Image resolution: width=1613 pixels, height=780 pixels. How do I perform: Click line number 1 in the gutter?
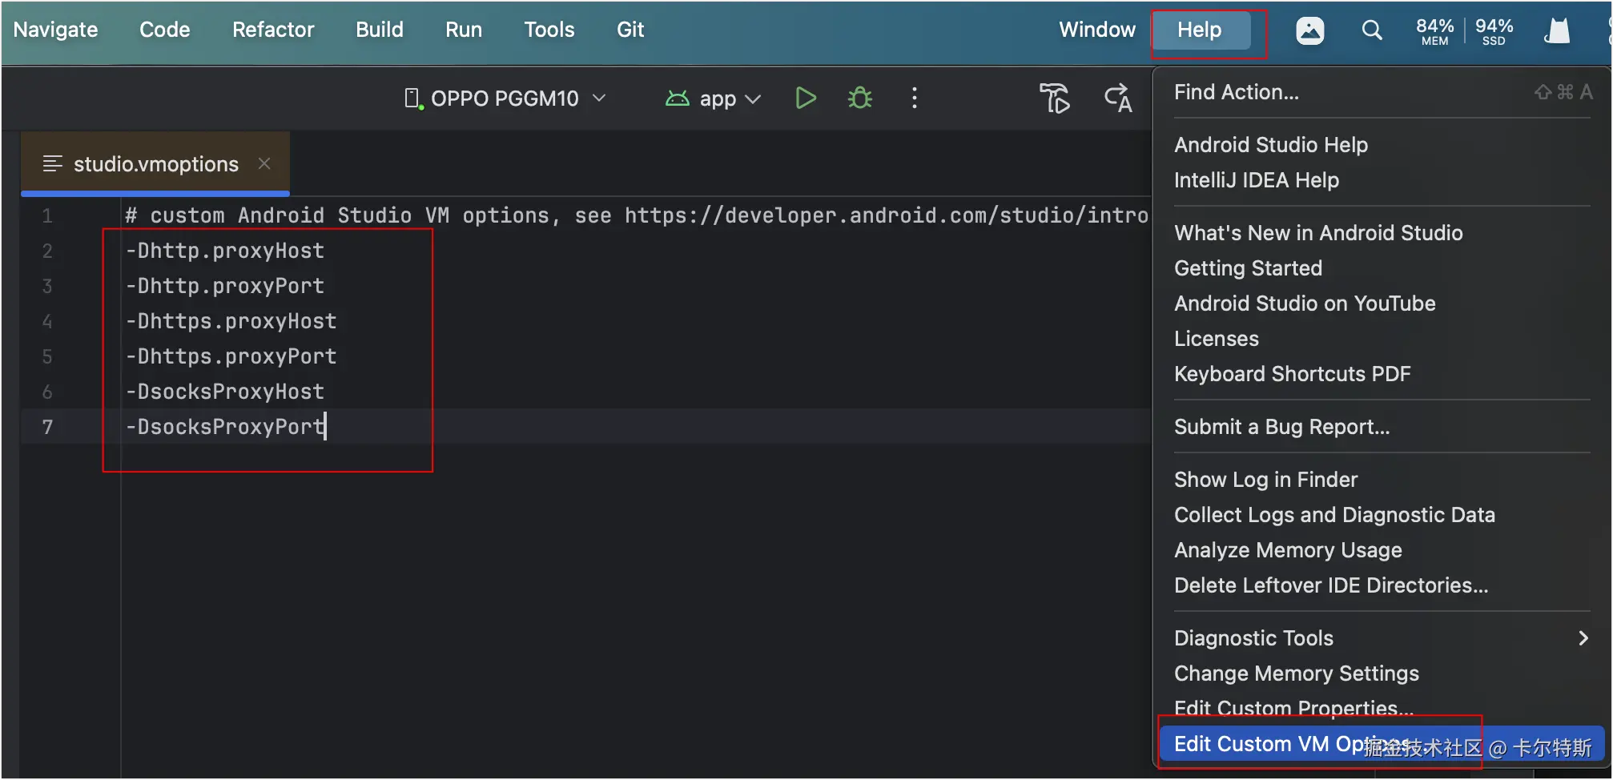click(47, 215)
